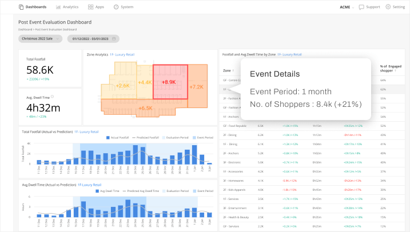Click the 1F-Luxury Retail link in the Avg Dwell Time chart

pos(89,185)
